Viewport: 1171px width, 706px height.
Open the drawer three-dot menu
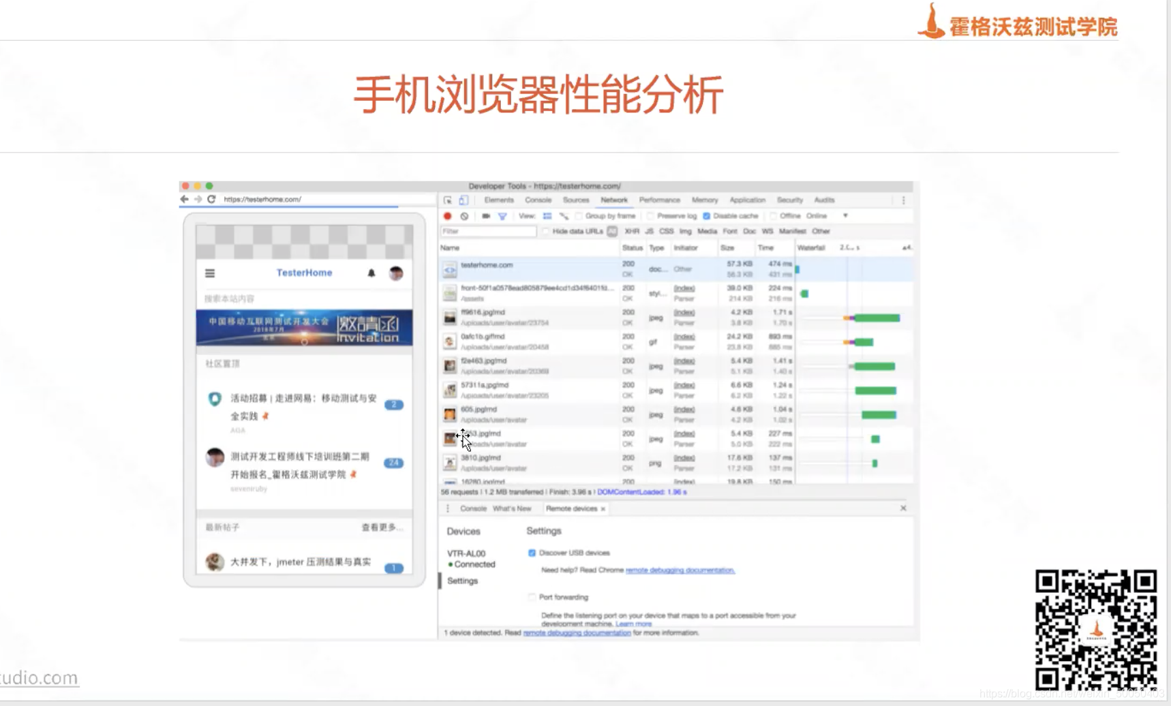448,508
